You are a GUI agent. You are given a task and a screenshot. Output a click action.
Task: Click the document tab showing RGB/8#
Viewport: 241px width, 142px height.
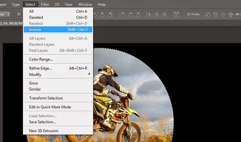tap(11, 23)
